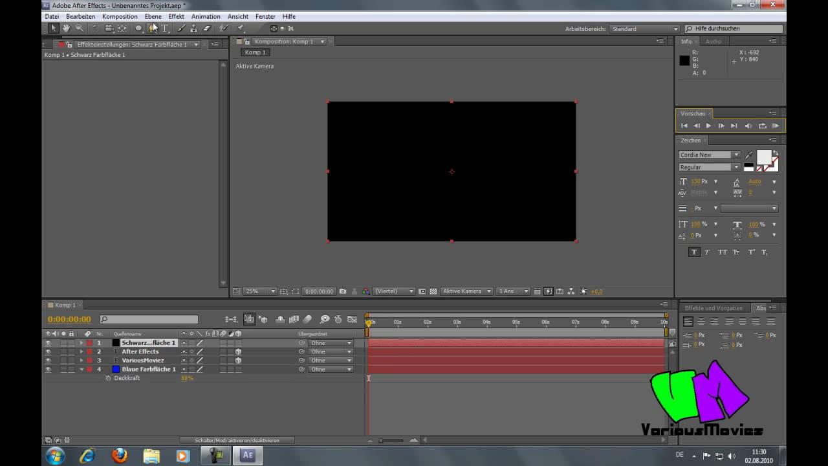Hide the After Effects text layer

click(47, 351)
